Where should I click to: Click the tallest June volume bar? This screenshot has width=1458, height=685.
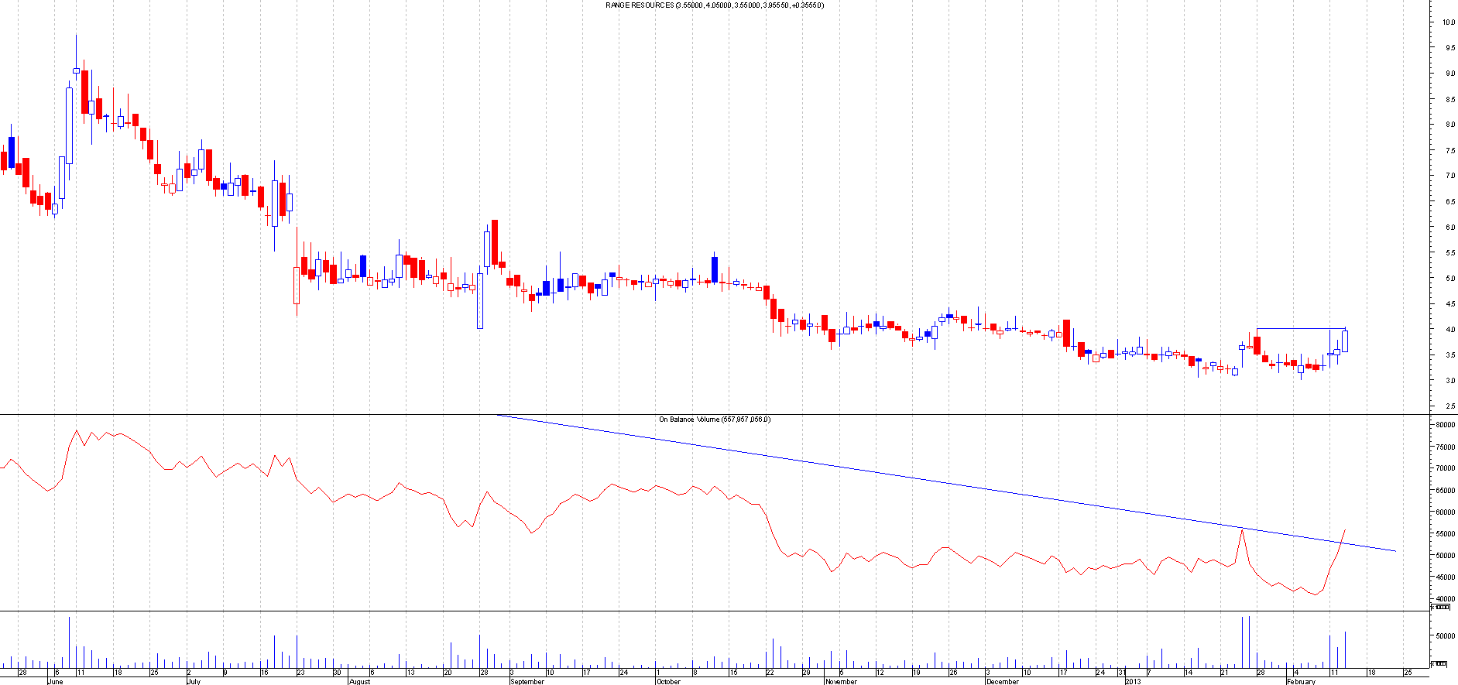click(69, 642)
